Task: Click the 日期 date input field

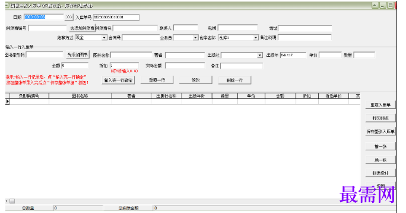Action: click(43, 17)
